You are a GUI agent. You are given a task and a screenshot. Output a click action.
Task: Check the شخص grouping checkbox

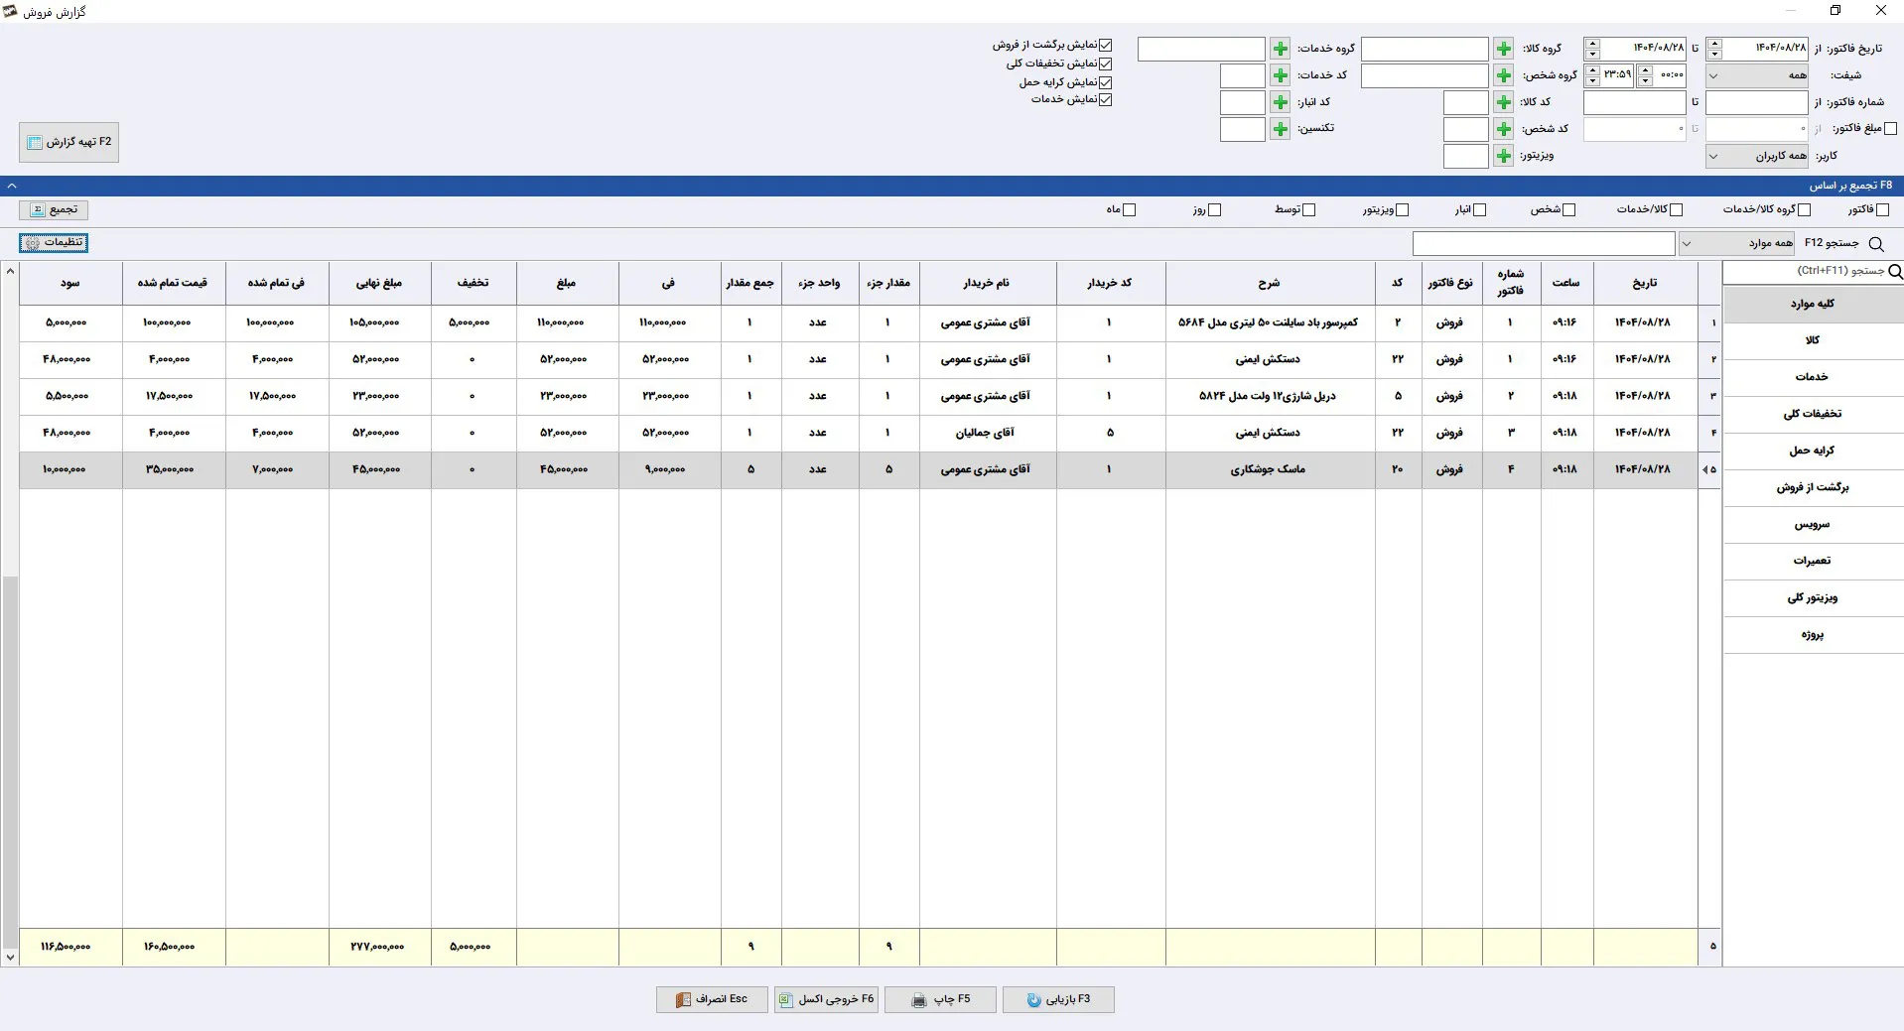[x=1568, y=209]
